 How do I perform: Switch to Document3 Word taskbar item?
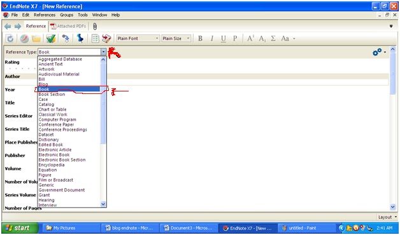point(189,228)
